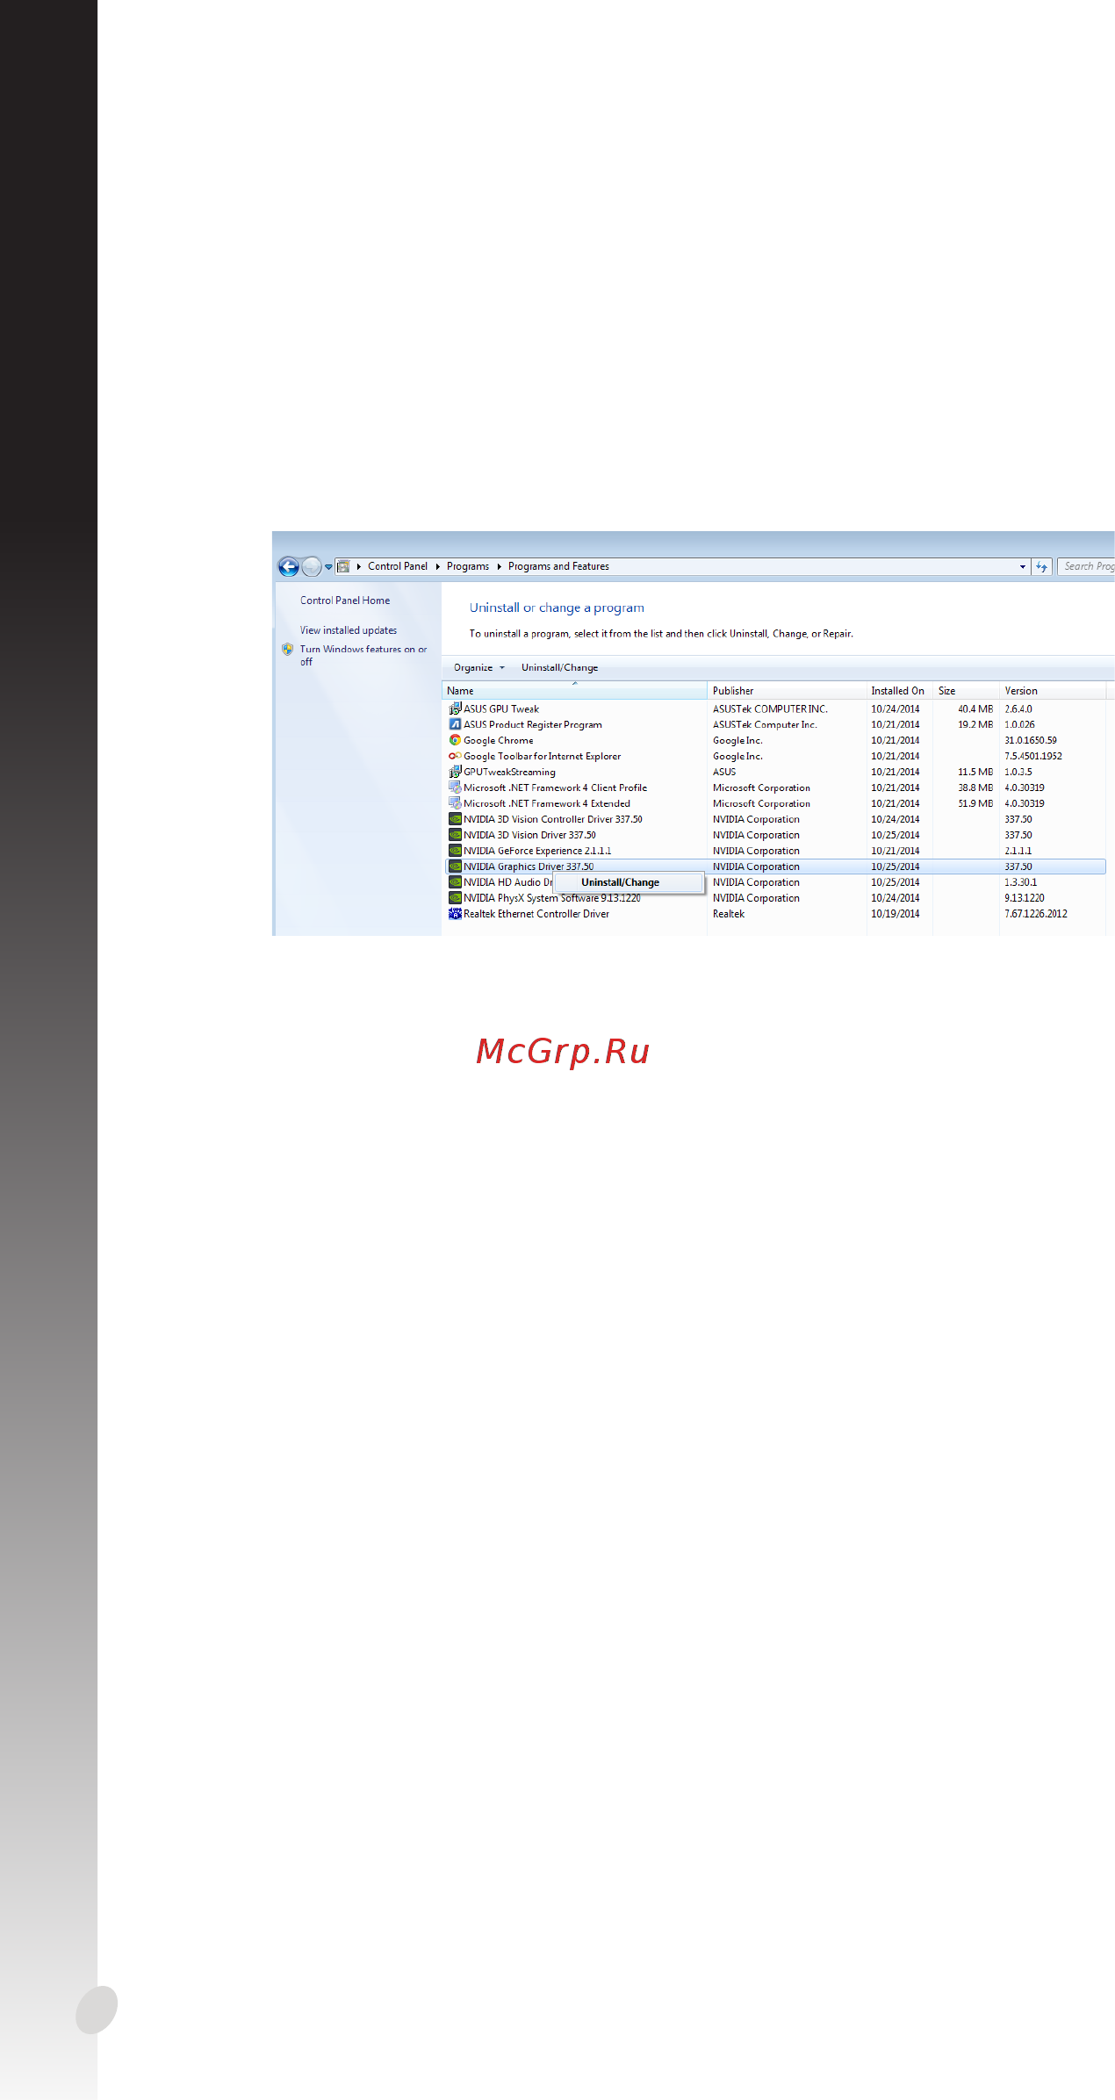Expand the arrow after Programs breadcrumb

click(499, 567)
